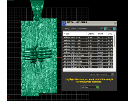Sort by the Grams column header
This screenshot has width=135, height=101.
(x=92, y=34)
